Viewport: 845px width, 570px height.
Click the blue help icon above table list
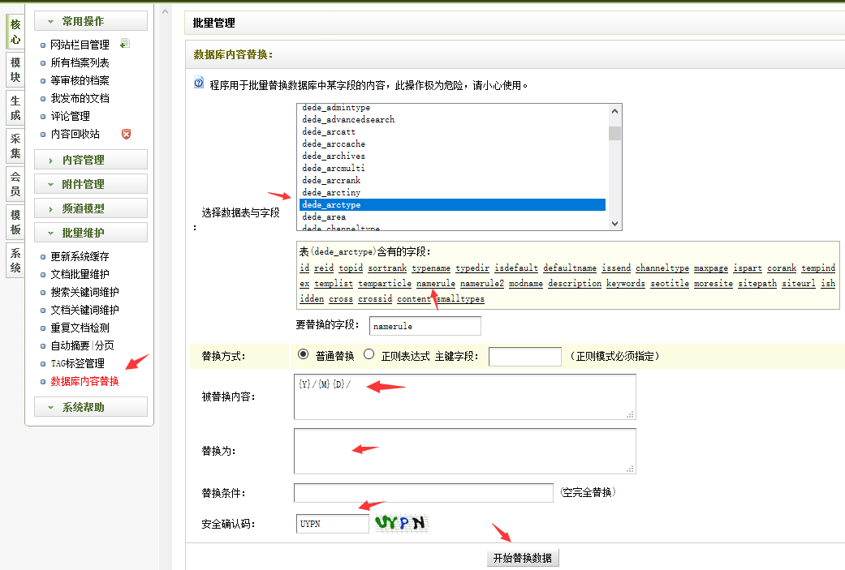pos(199,84)
